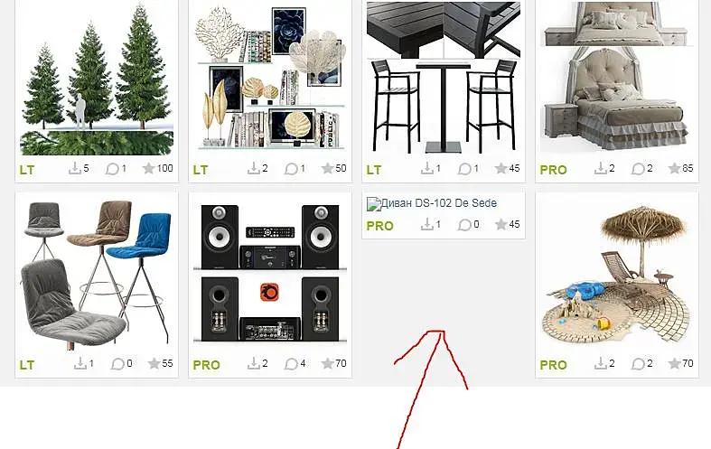This screenshot has height=449, width=711.
Task: Click star icon showing 85 on bed card
Action: [x=675, y=169]
